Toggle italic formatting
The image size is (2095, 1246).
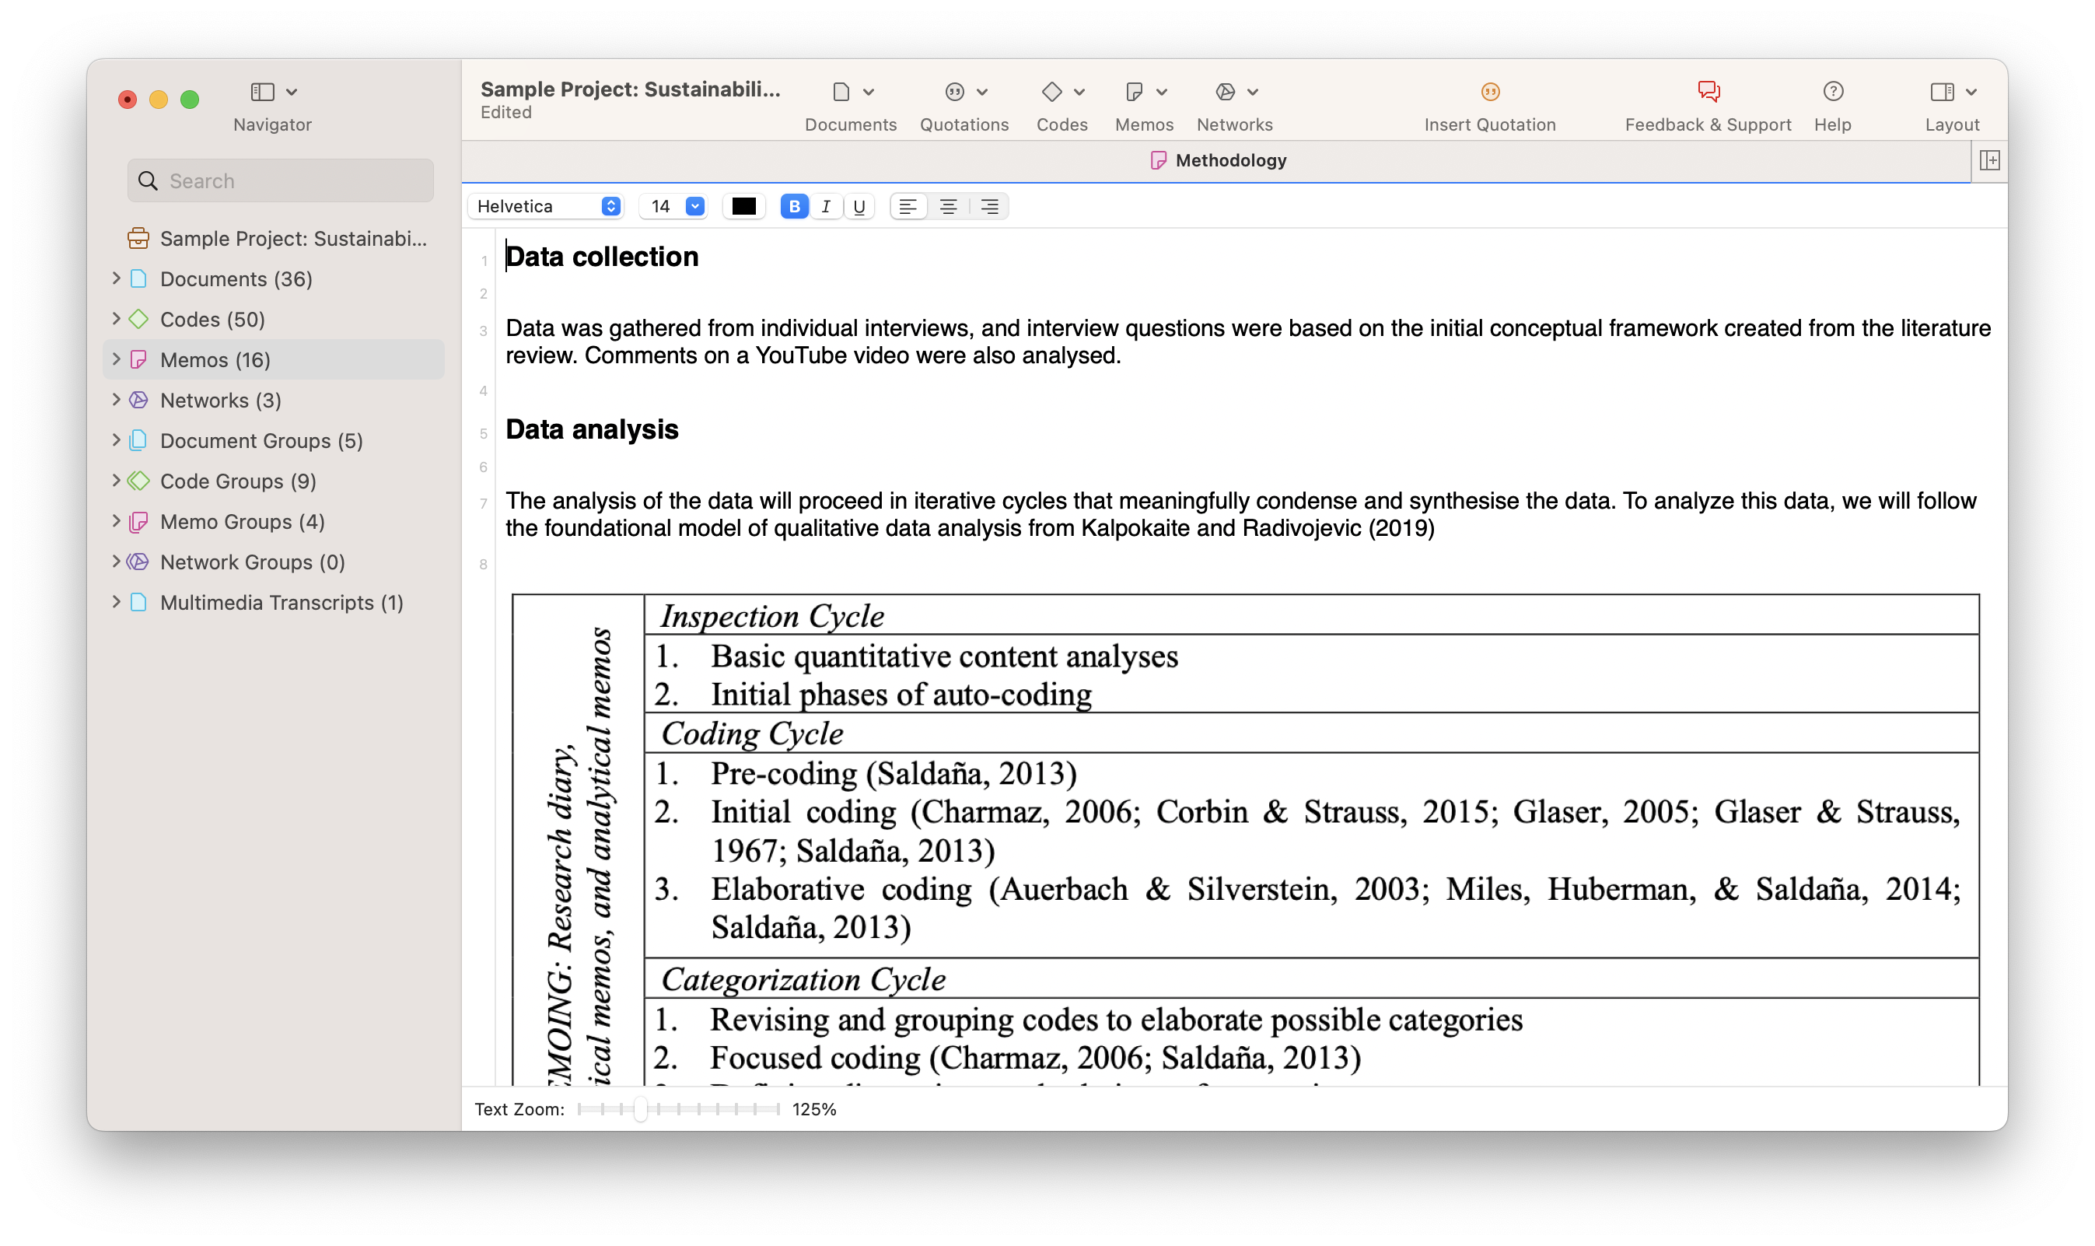[827, 207]
